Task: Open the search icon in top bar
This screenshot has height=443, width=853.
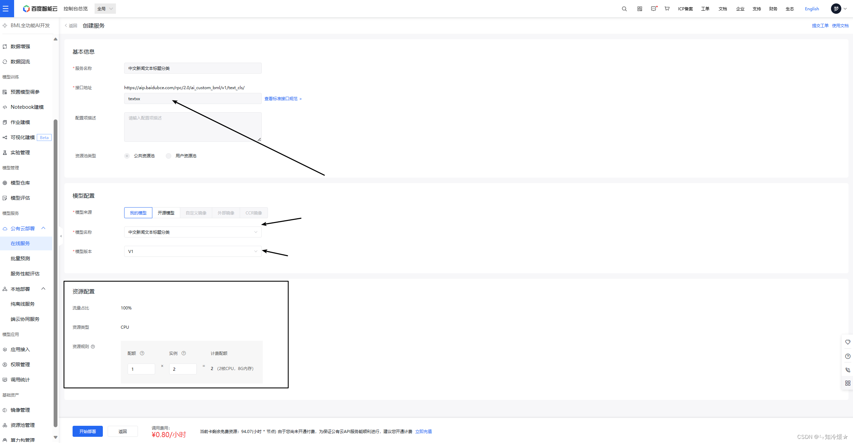Action: [x=624, y=9]
